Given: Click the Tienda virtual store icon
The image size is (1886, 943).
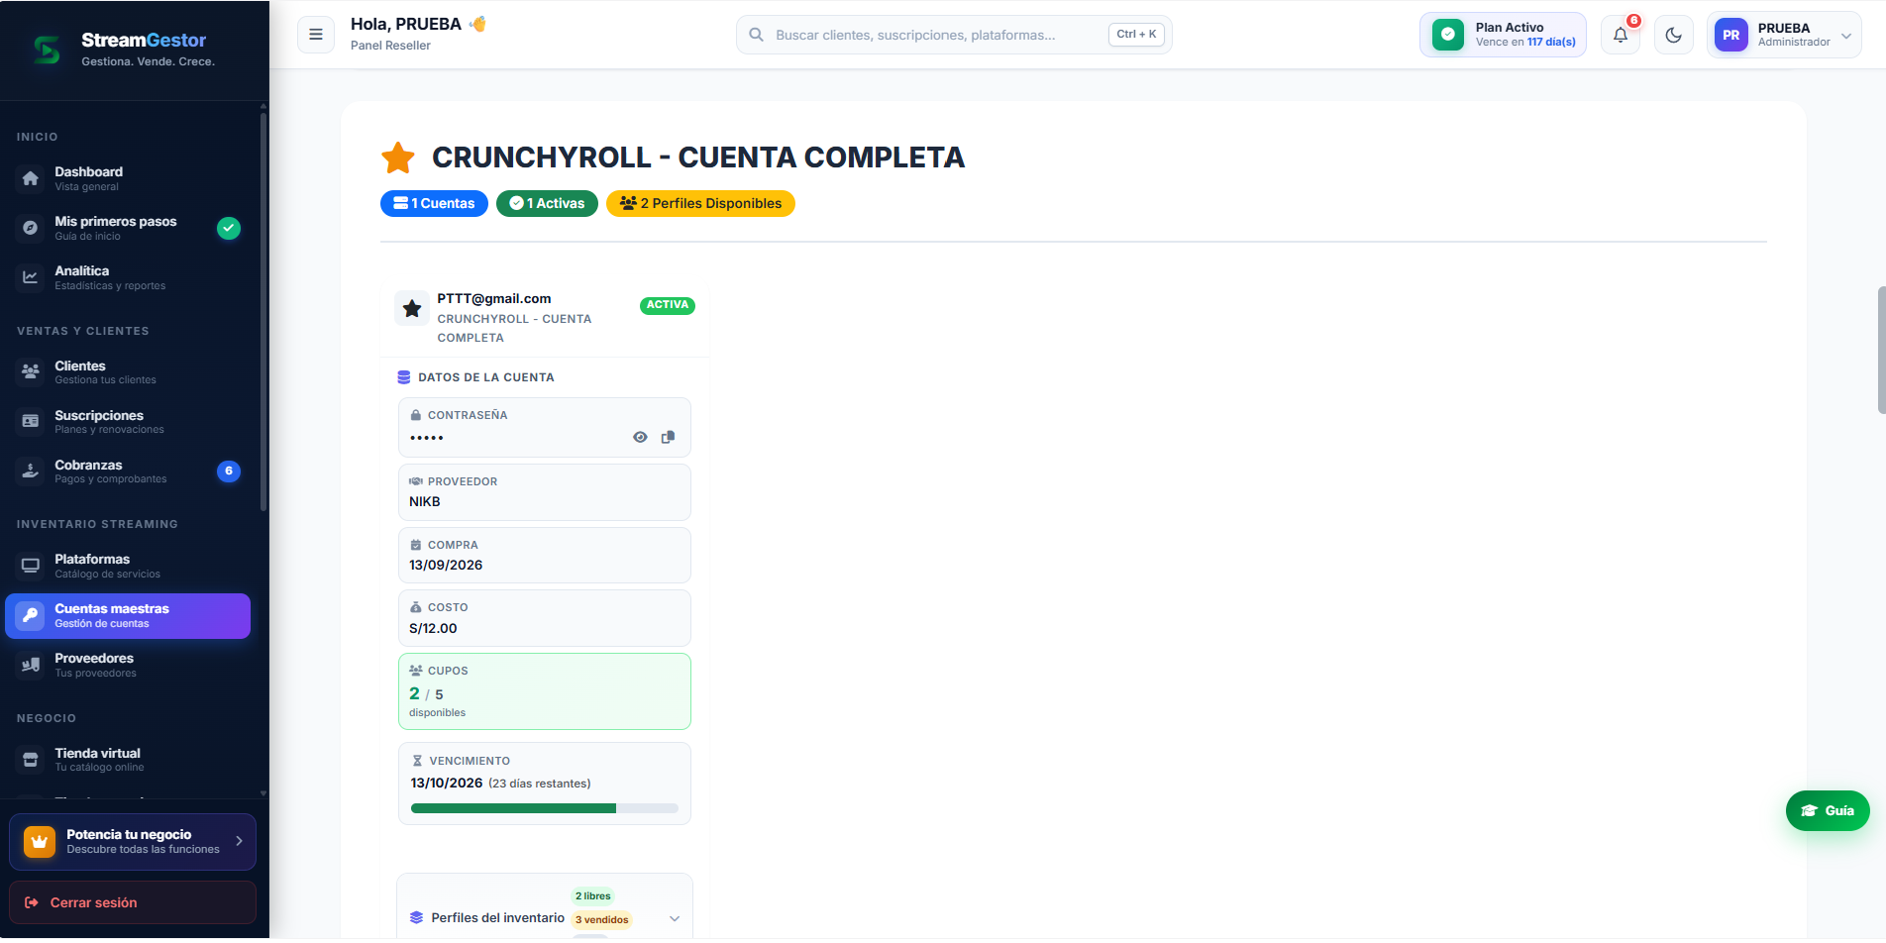Looking at the screenshot, I should point(31,760).
